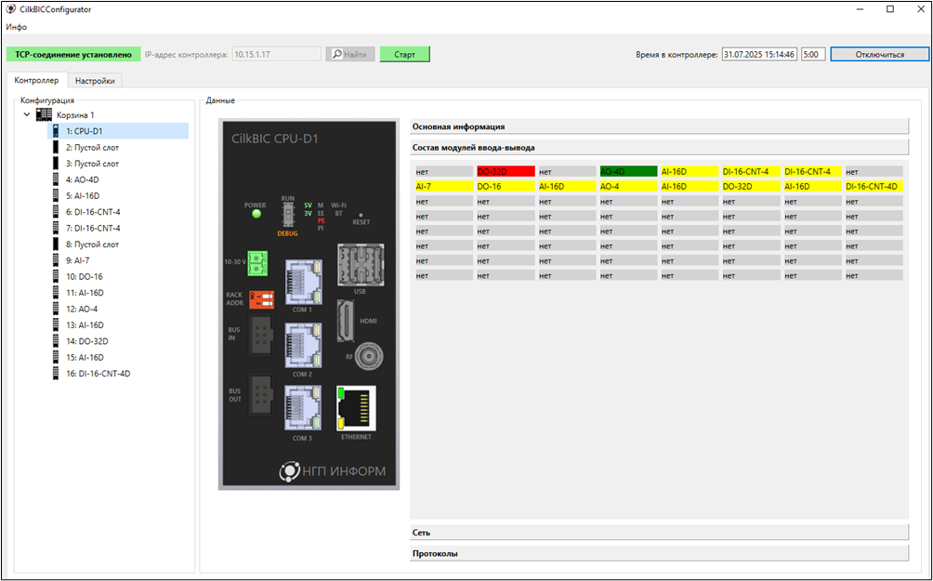Viewport: 933px width, 581px height.
Task: Click the module icon beside 12: AO-4
Action: click(x=56, y=309)
